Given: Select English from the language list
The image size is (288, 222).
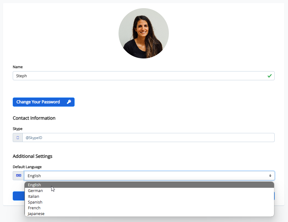Looking at the screenshot, I should click(149, 185).
